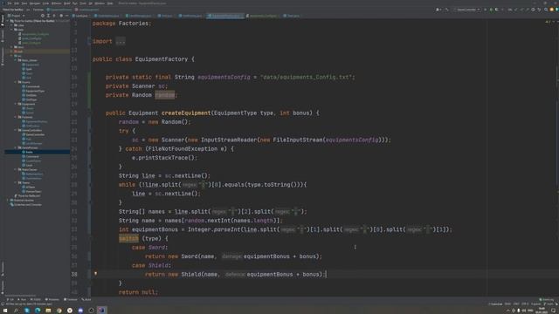Open the Project tool window sidebar button
Viewport: 559px width, 314px height.
[x=3, y=20]
